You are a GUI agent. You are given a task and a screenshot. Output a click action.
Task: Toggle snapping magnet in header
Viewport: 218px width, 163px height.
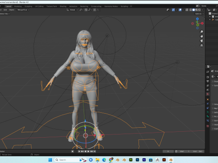[x=86, y=10]
